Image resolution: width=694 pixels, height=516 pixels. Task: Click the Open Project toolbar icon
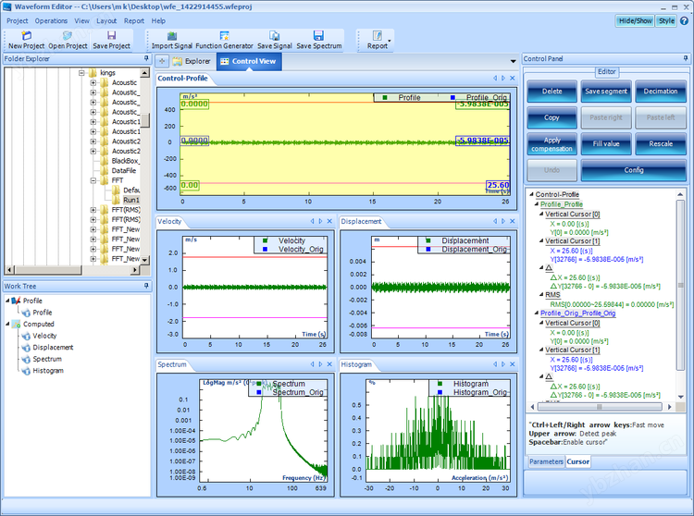[68, 35]
